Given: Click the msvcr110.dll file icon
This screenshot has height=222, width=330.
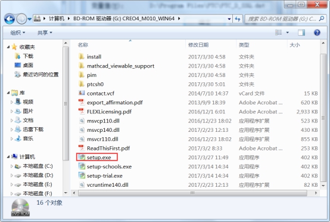Looking at the screenshot, I should (x=82, y=139).
